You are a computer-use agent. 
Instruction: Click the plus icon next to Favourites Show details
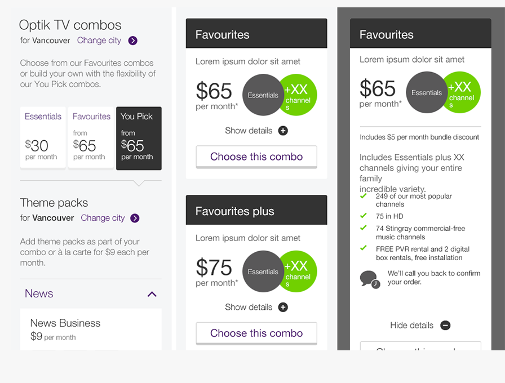(x=283, y=131)
